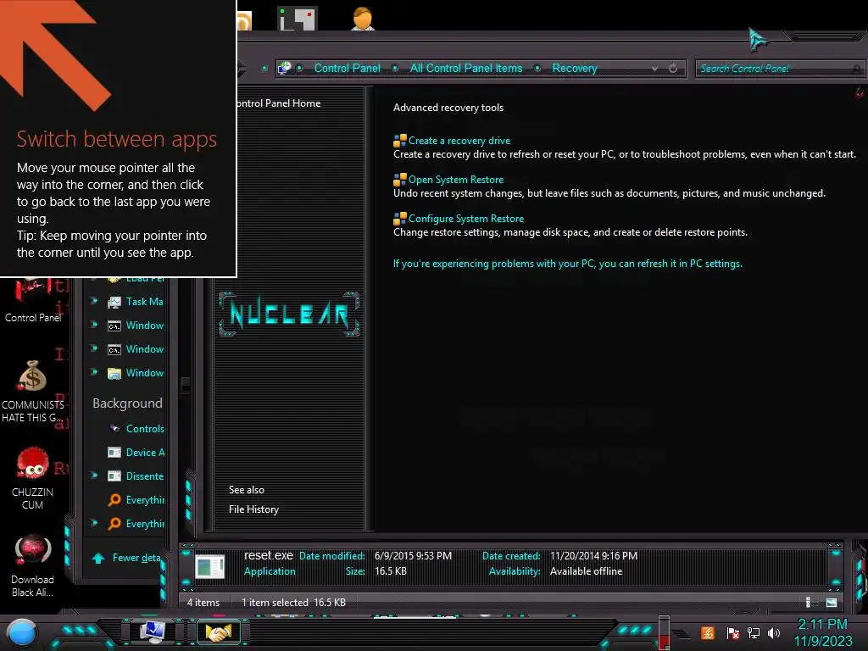Expand the first Window command prompt entry
Image resolution: width=868 pixels, height=651 pixels.
pos(94,325)
